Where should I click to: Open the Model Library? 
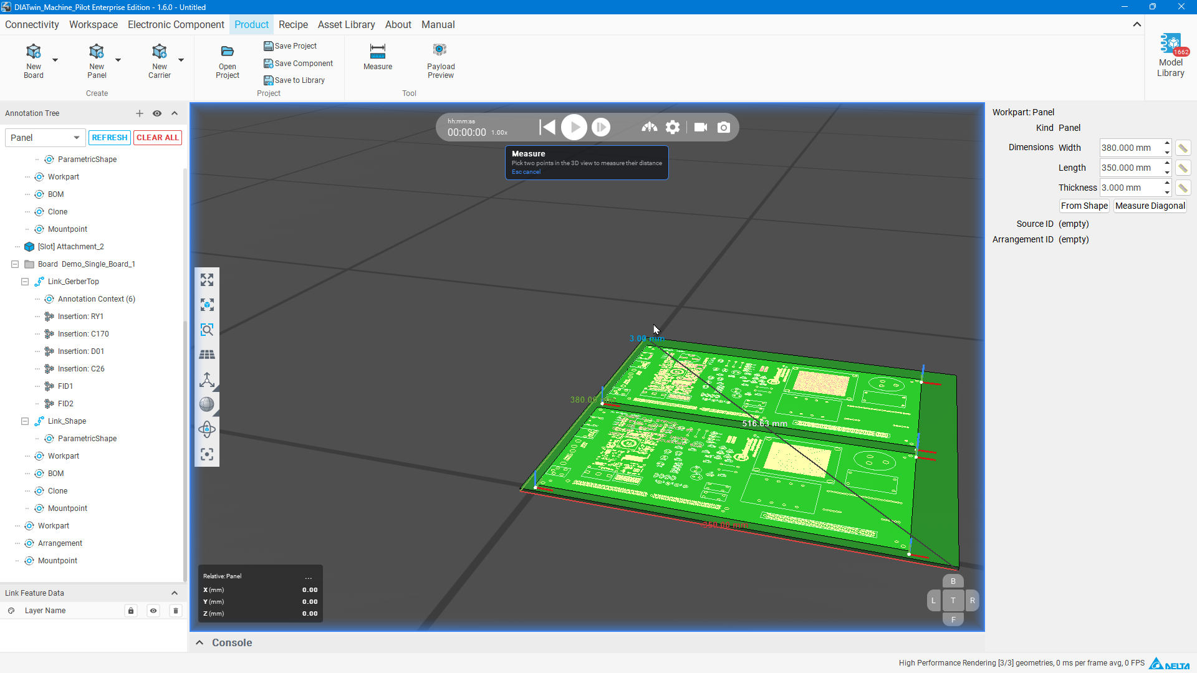tap(1171, 55)
